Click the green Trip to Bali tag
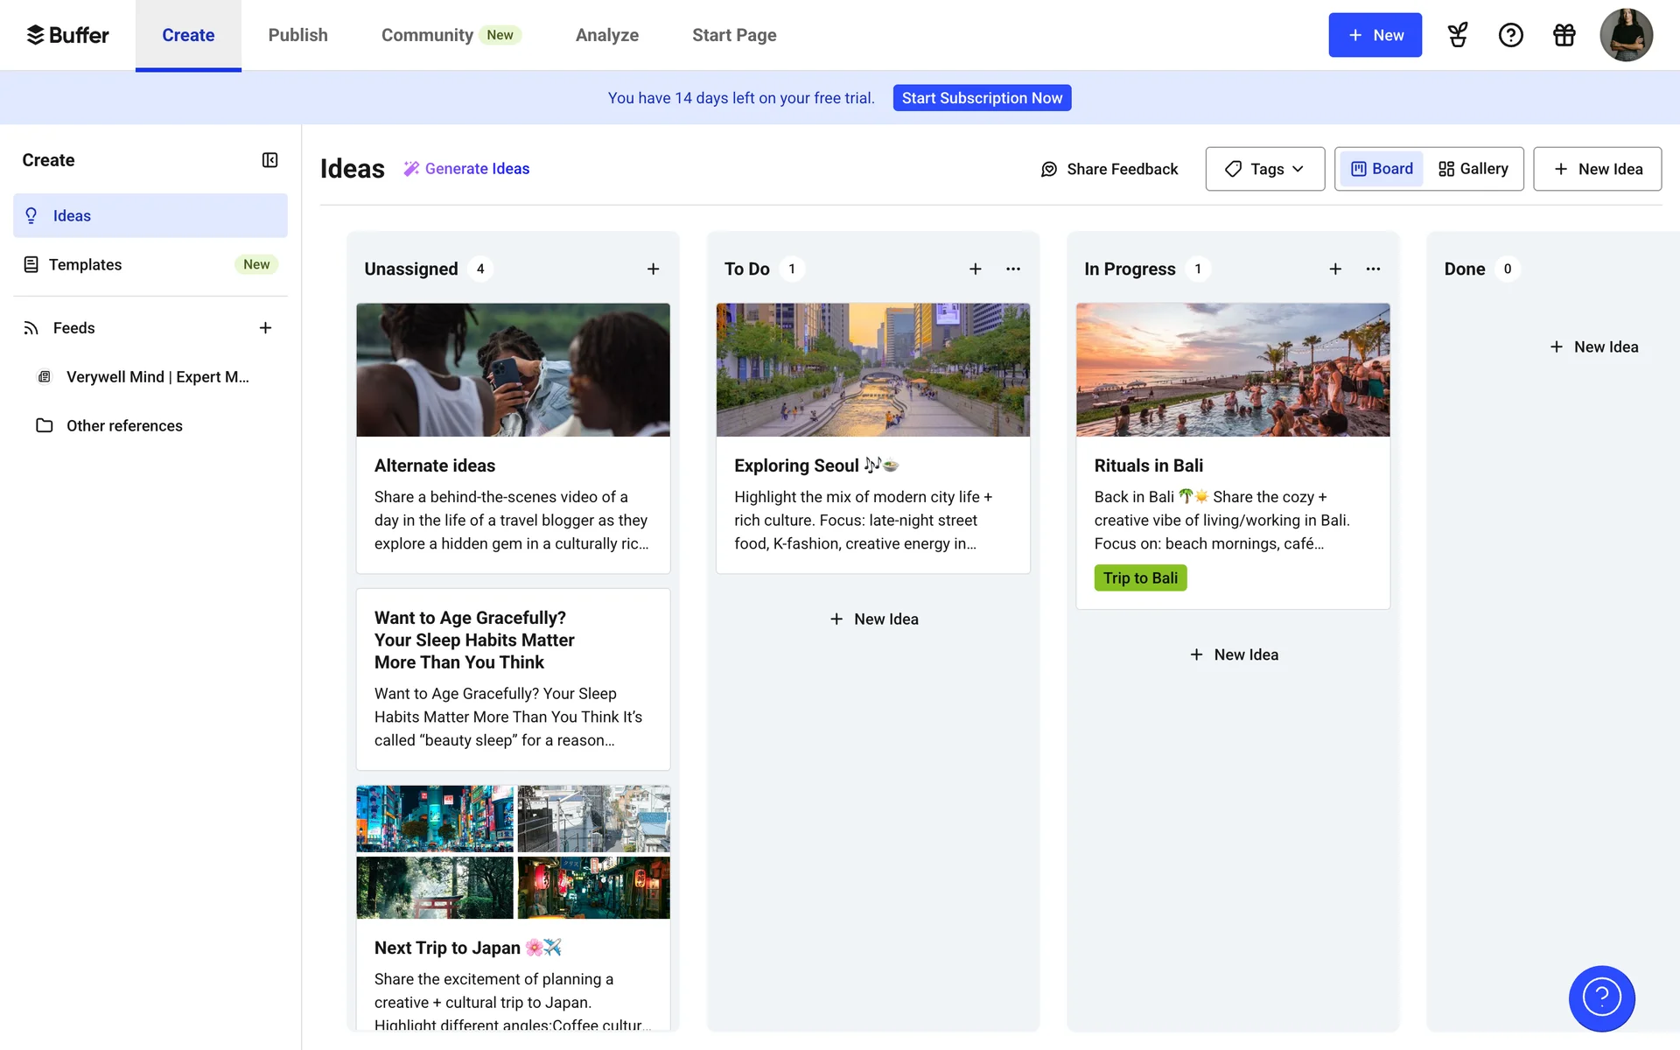Viewport: 1680px width, 1050px height. point(1140,578)
